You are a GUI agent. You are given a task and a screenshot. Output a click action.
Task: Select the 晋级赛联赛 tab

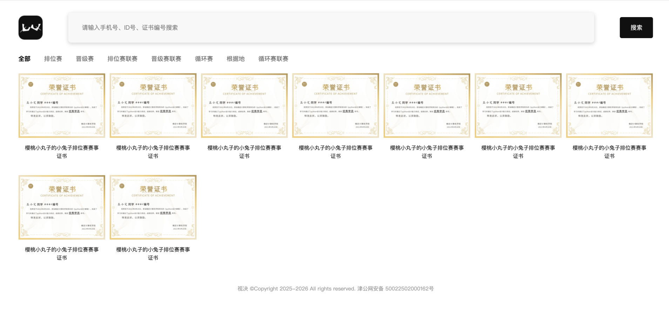click(x=166, y=59)
